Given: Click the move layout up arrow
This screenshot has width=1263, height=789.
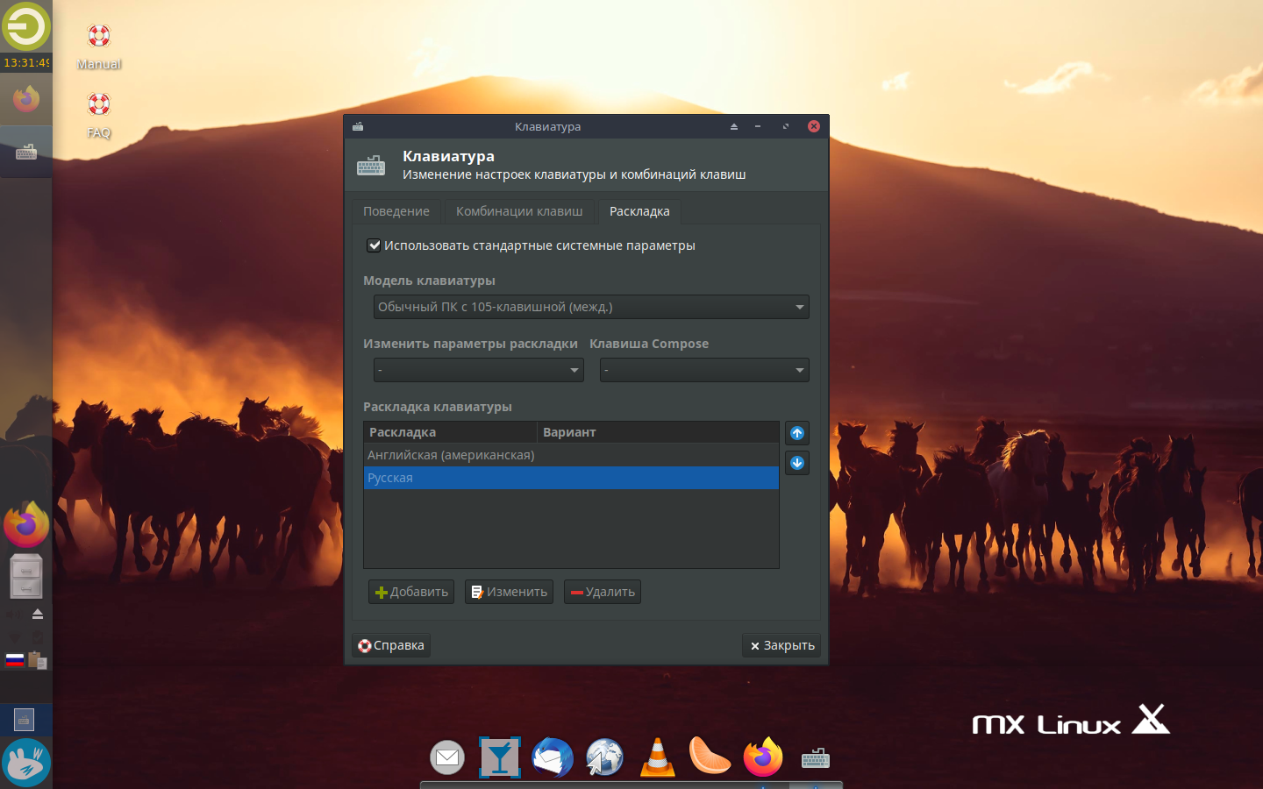Looking at the screenshot, I should click(x=796, y=433).
